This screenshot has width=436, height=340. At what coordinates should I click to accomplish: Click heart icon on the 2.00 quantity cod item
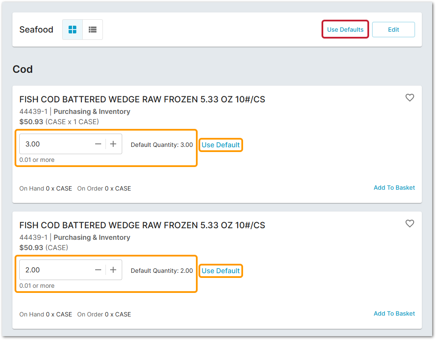[409, 224]
